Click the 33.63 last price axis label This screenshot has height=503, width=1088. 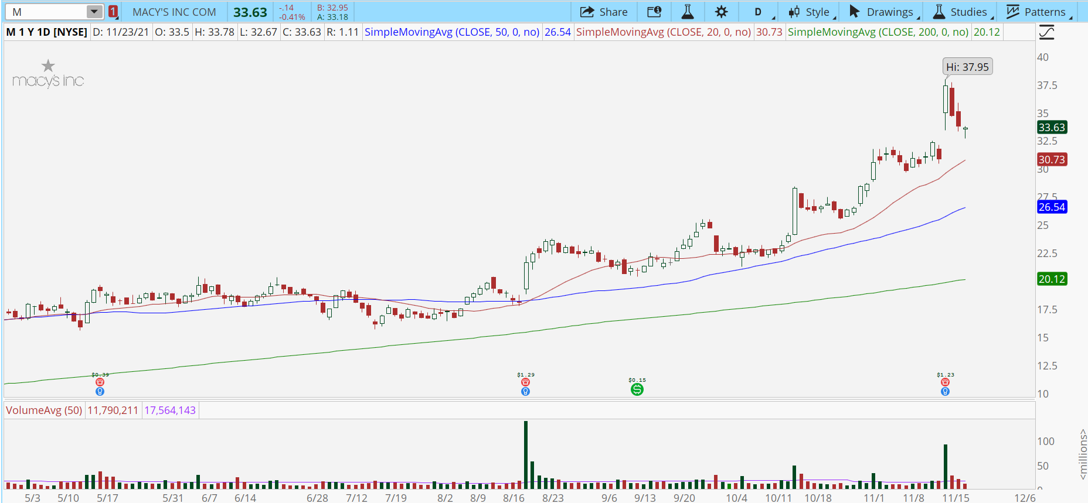(x=1052, y=127)
